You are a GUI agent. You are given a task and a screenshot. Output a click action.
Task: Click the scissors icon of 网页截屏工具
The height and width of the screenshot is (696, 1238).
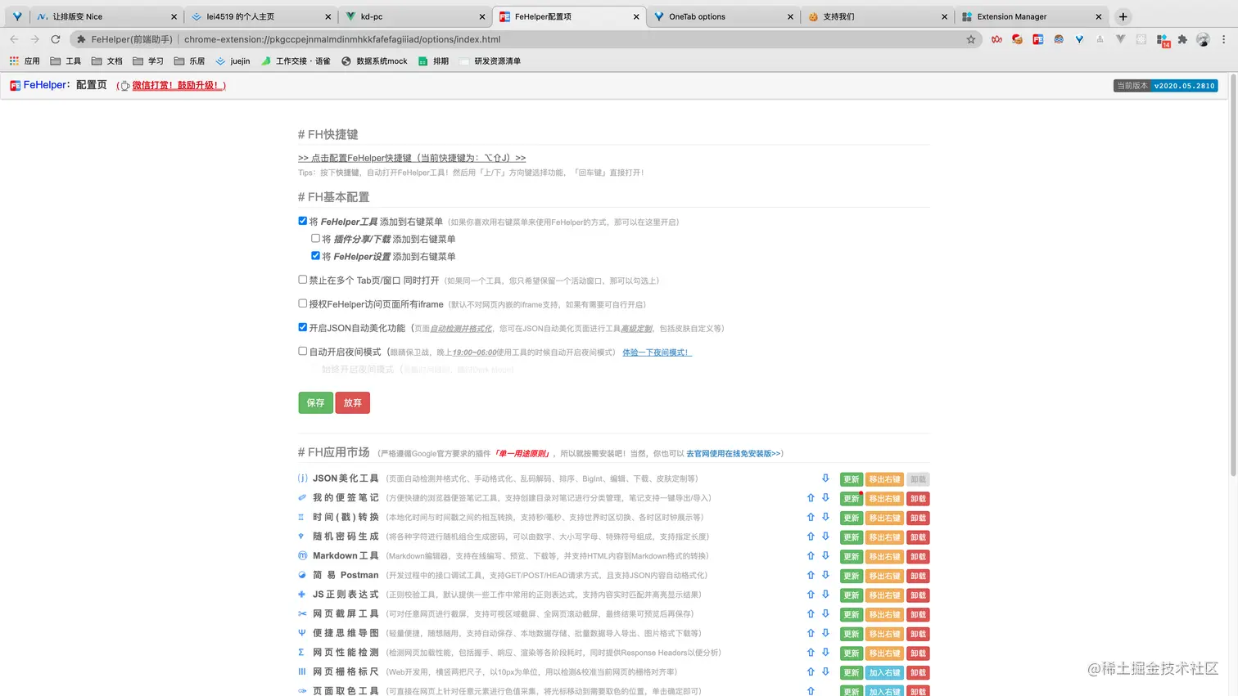pyautogui.click(x=302, y=614)
